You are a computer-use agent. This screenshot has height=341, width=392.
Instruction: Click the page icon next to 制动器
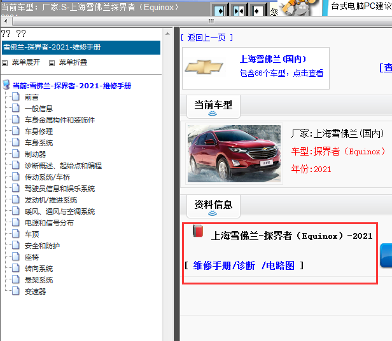pos(16,154)
